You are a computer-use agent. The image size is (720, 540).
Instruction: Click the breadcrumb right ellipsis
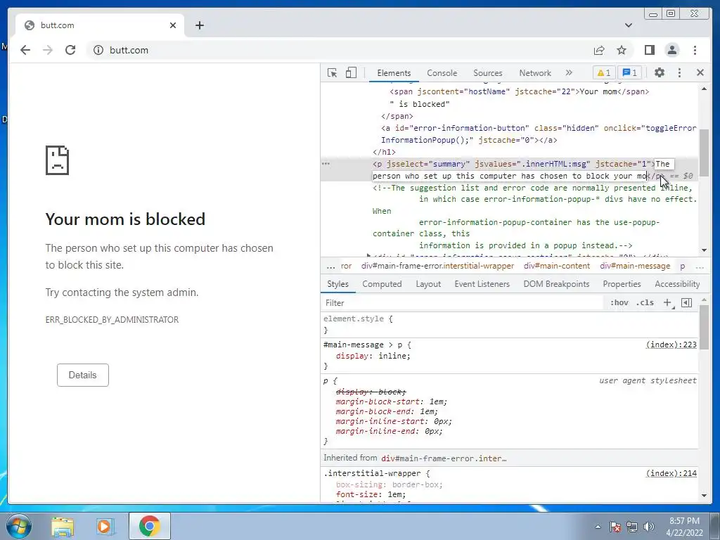pyautogui.click(x=700, y=266)
